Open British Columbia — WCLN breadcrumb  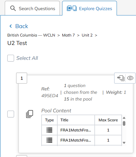31,35
